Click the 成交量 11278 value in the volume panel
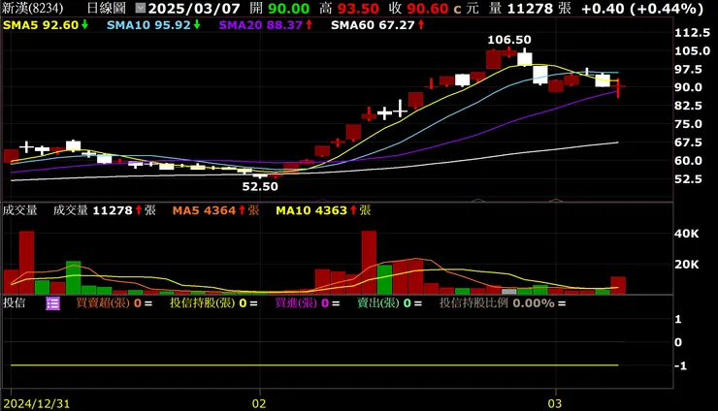Screen dimensions: 718x411 click(x=105, y=210)
